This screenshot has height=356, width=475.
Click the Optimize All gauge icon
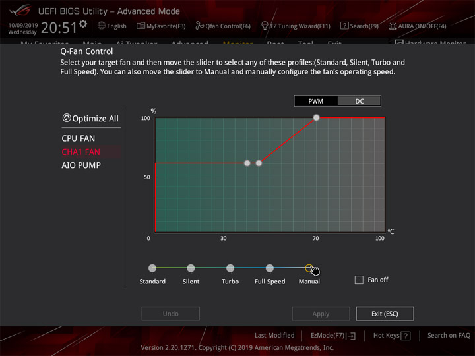point(67,118)
